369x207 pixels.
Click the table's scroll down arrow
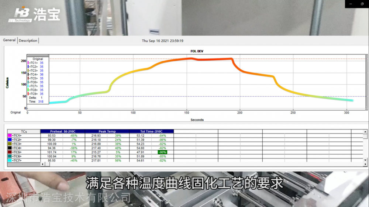365,160
